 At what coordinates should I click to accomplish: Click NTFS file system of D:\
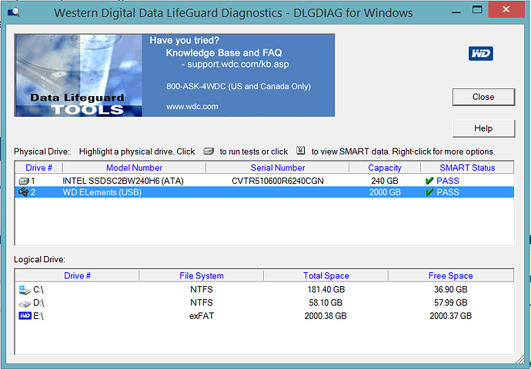click(202, 303)
